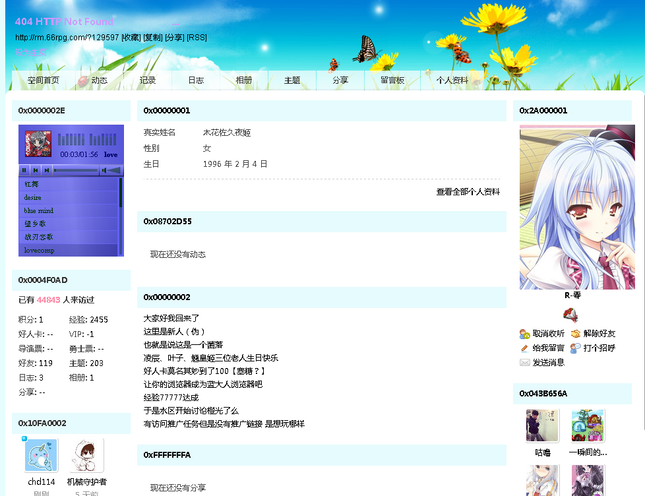
Task: Click 打个招呼 text link
Action: (x=599, y=348)
